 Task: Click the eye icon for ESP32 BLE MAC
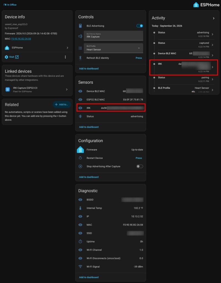pyautogui.click(x=80, y=99)
